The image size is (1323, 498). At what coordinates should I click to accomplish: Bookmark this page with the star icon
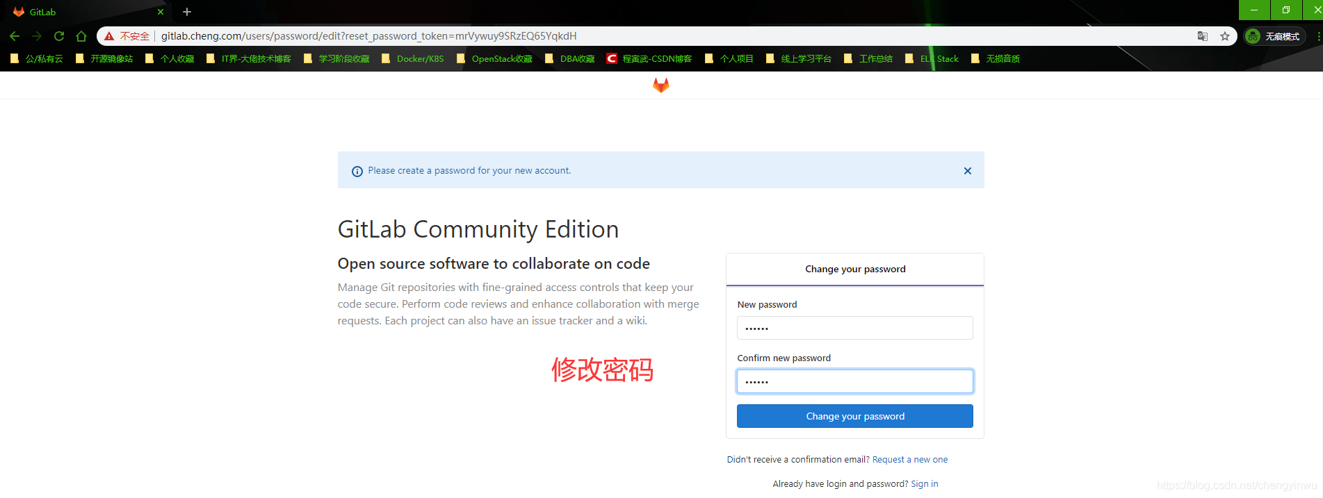coord(1225,36)
